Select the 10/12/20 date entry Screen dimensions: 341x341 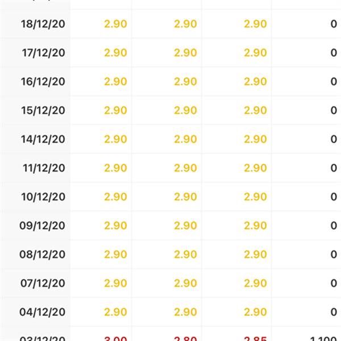(x=43, y=197)
